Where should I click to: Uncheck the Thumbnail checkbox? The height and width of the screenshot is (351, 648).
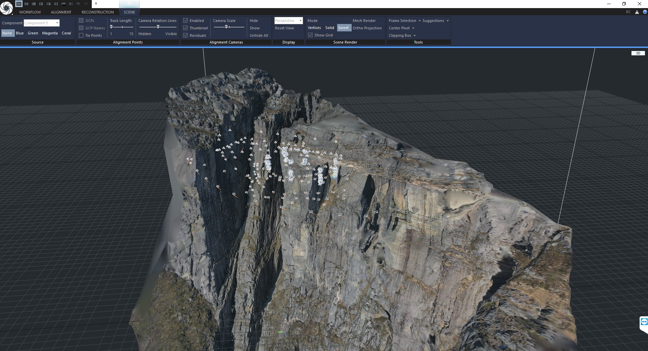(x=185, y=28)
